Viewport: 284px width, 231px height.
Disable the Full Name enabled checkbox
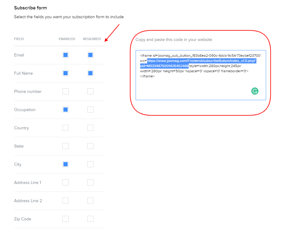(66, 73)
